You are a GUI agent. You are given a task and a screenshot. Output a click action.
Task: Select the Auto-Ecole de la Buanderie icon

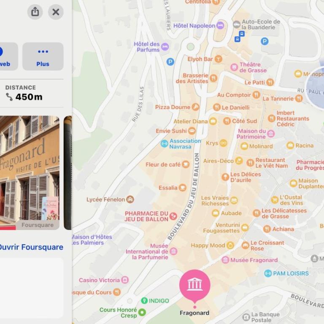[x=237, y=24]
